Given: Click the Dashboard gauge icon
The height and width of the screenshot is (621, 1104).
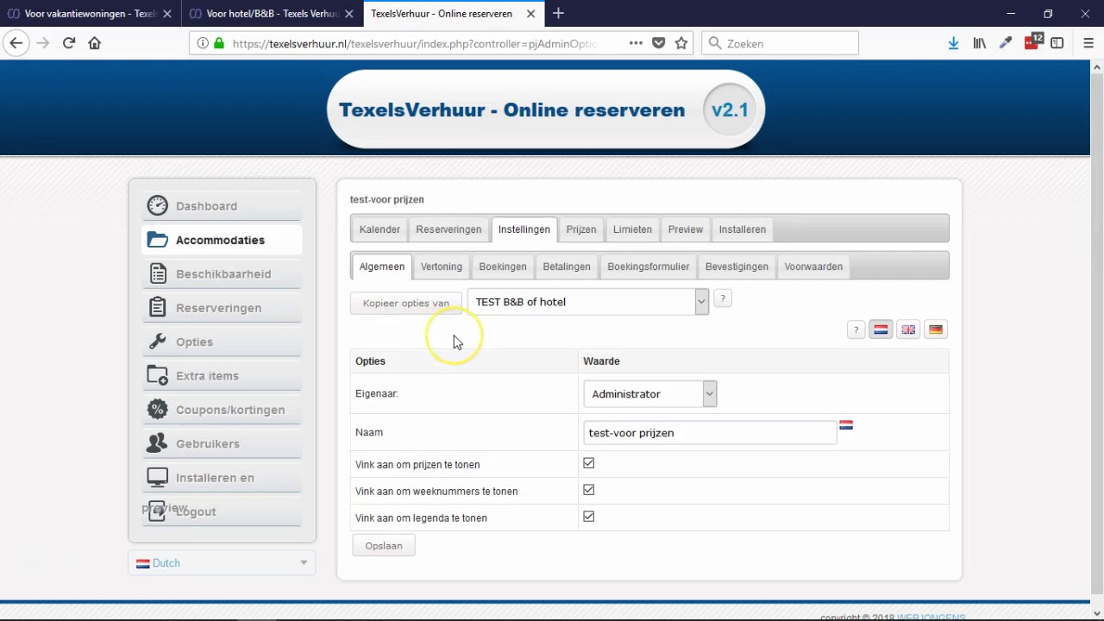Looking at the screenshot, I should (x=157, y=205).
